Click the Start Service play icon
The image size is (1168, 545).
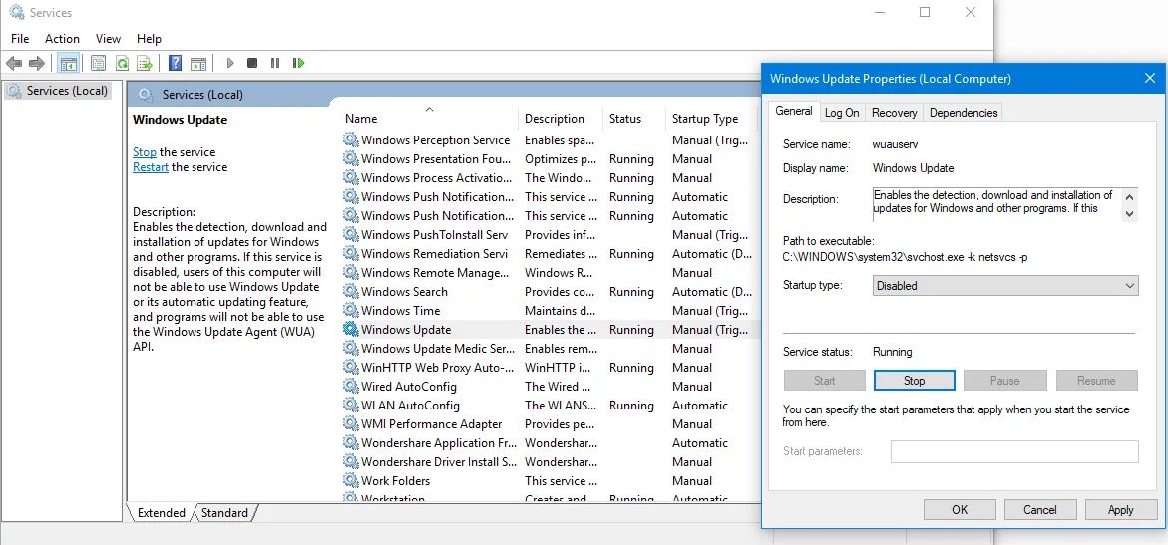230,64
